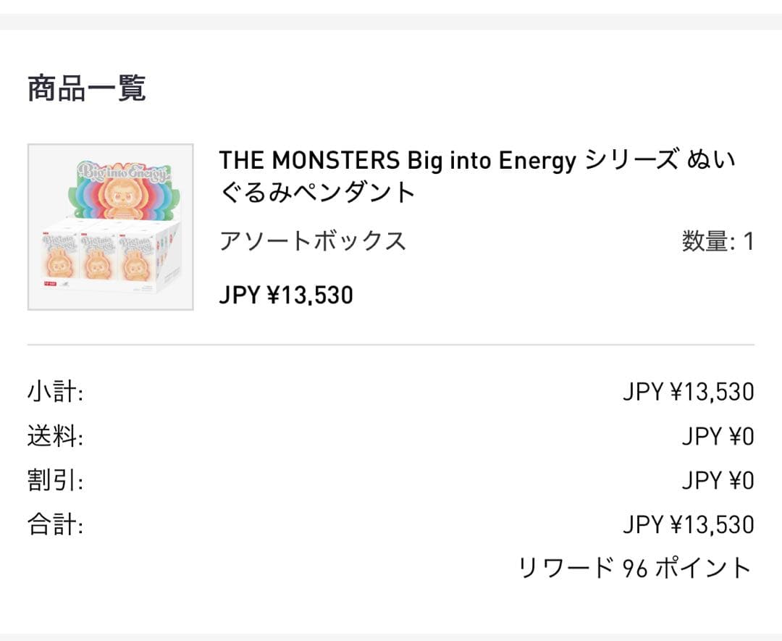The image size is (782, 641).
Task: Click the bold product price JPY ¥13,530
Action: [x=286, y=295]
